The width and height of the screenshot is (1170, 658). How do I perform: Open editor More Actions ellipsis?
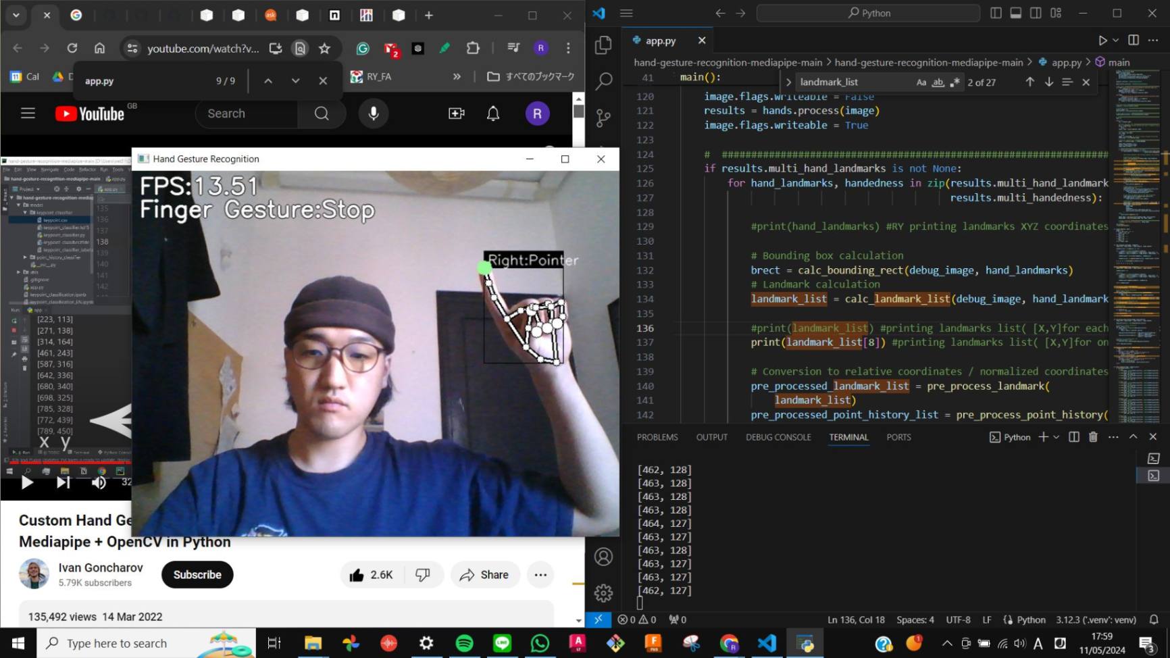pyautogui.click(x=1152, y=41)
